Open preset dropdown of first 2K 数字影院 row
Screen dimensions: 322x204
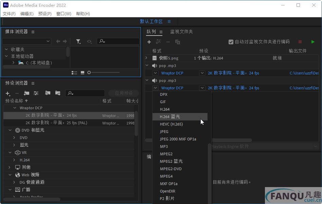pyautogui.click(x=202, y=73)
